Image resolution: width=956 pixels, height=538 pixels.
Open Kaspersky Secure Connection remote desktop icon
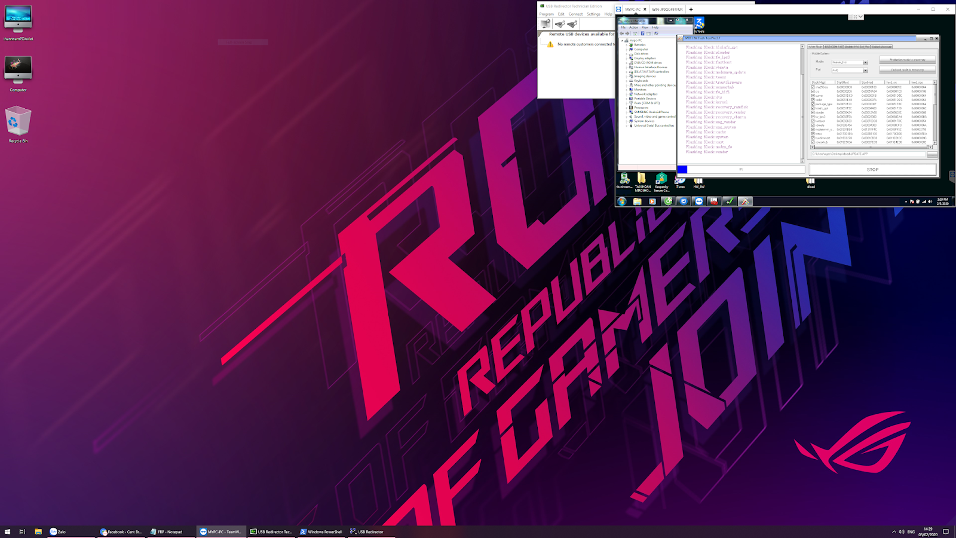pos(661,182)
